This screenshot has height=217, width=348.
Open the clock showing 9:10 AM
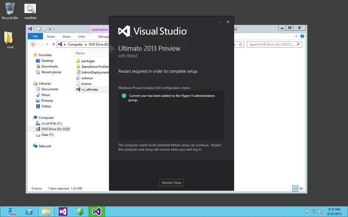tap(334, 211)
